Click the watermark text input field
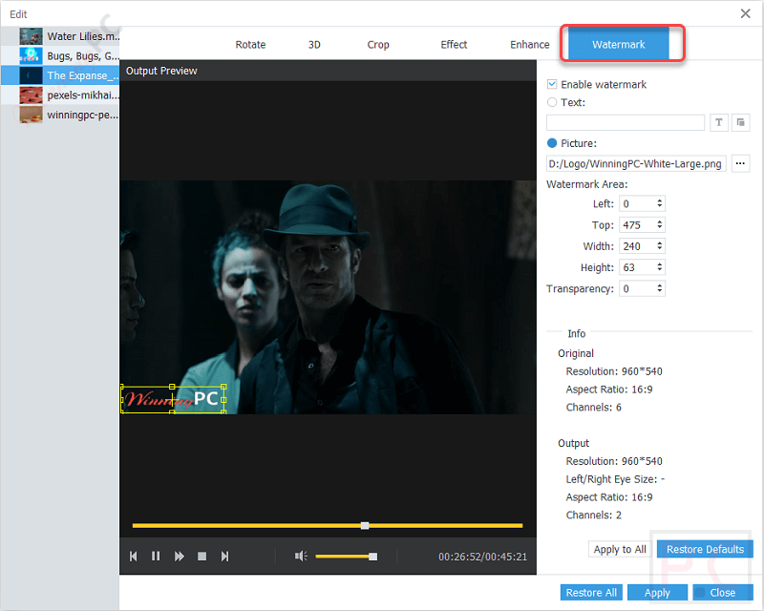The width and height of the screenshot is (764, 611). [626, 122]
